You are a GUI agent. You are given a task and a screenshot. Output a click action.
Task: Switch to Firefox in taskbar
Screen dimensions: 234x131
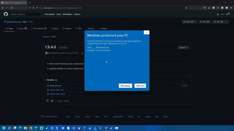click(x=31, y=128)
